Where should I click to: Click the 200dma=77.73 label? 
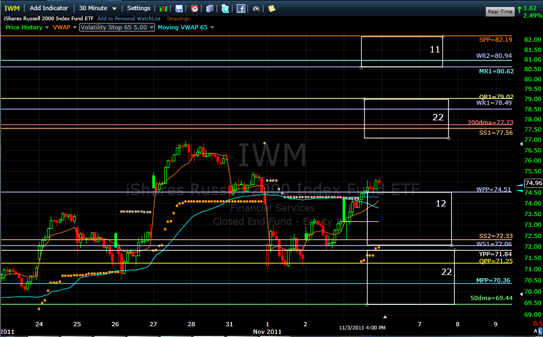[491, 122]
